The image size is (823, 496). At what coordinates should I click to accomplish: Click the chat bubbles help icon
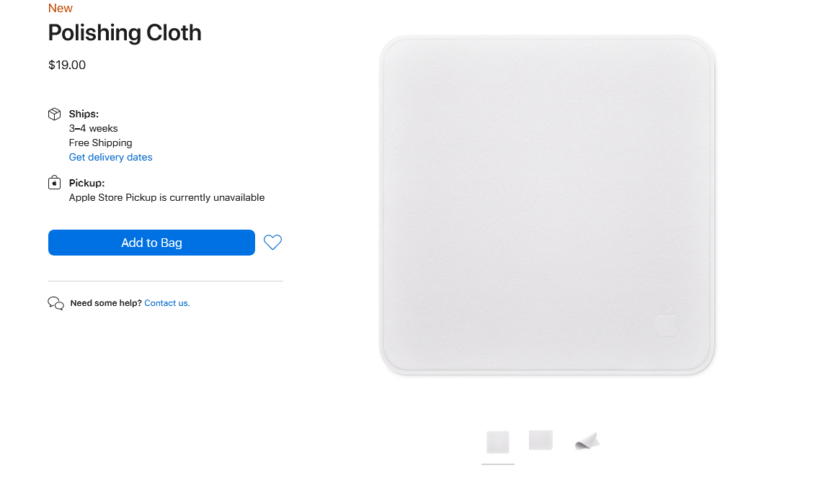(x=55, y=303)
